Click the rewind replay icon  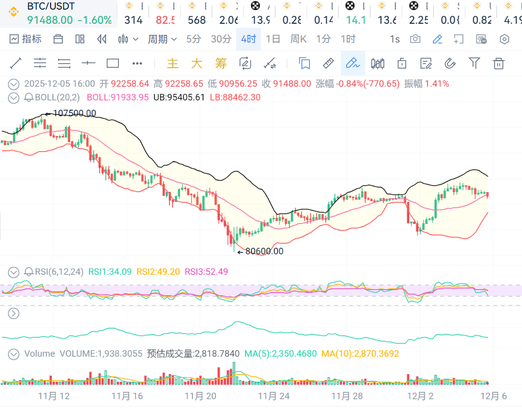click(102, 39)
